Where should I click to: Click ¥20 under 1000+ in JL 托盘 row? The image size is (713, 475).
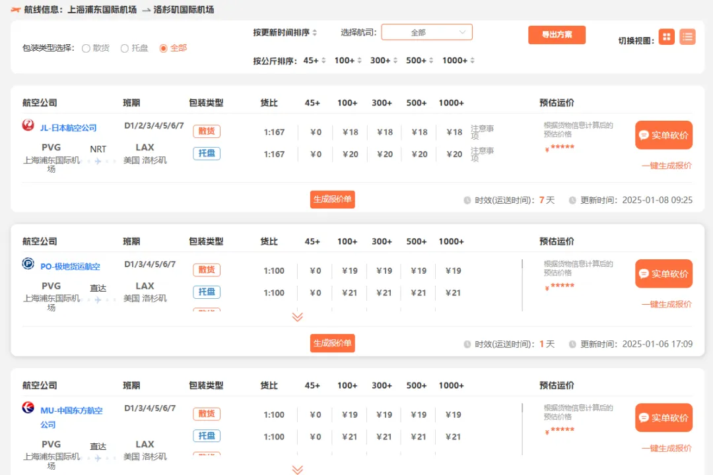[x=454, y=154]
